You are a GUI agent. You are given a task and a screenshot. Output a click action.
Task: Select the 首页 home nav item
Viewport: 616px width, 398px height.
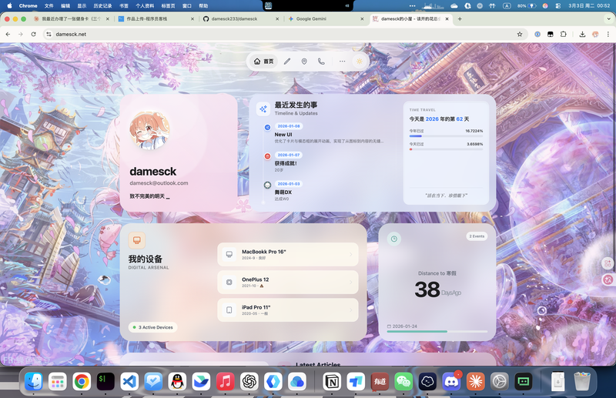tap(263, 61)
